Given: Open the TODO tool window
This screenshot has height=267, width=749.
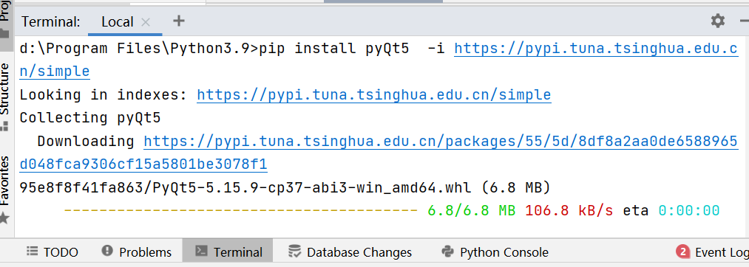Looking at the screenshot, I should 52,252.
